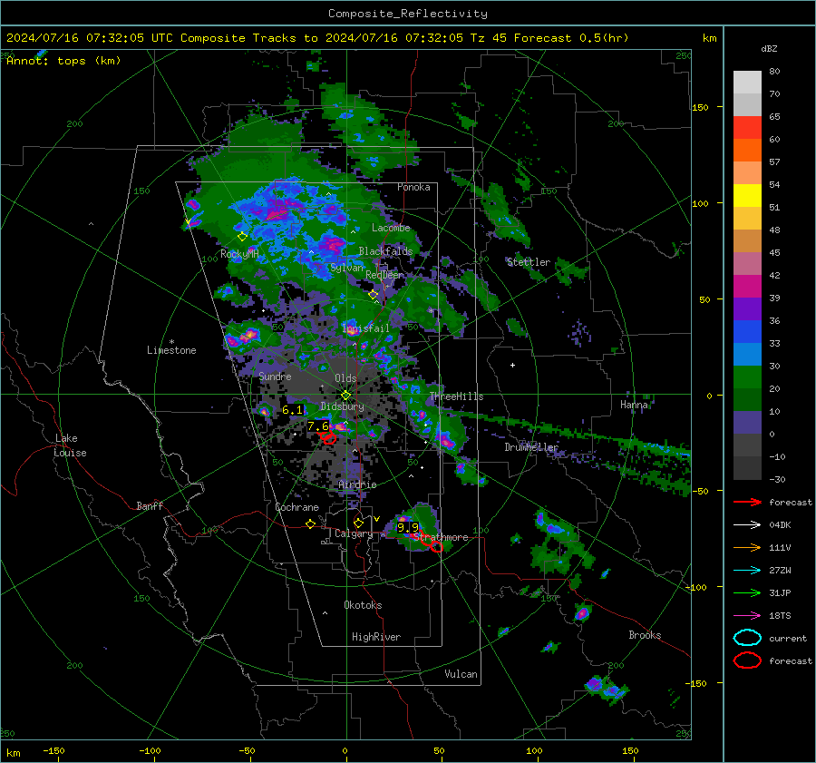Click the yellow diamond marker near RedDeer
816x763 pixels.
(373, 294)
